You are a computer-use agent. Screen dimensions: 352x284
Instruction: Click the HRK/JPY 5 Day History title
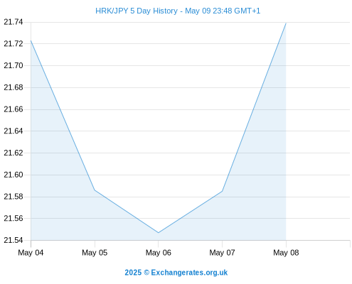point(178,11)
